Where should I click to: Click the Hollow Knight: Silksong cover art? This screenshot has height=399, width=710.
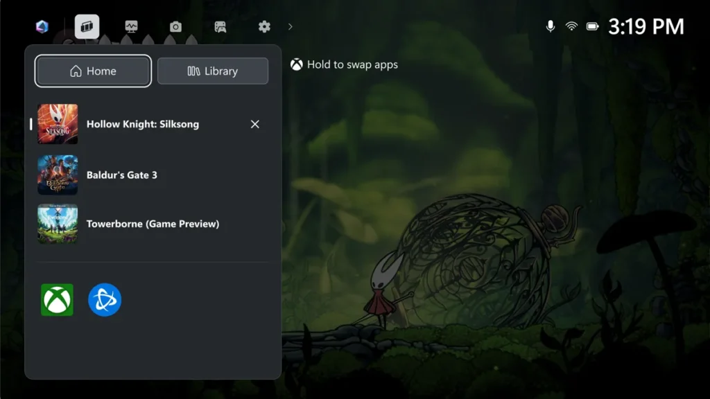[58, 124]
